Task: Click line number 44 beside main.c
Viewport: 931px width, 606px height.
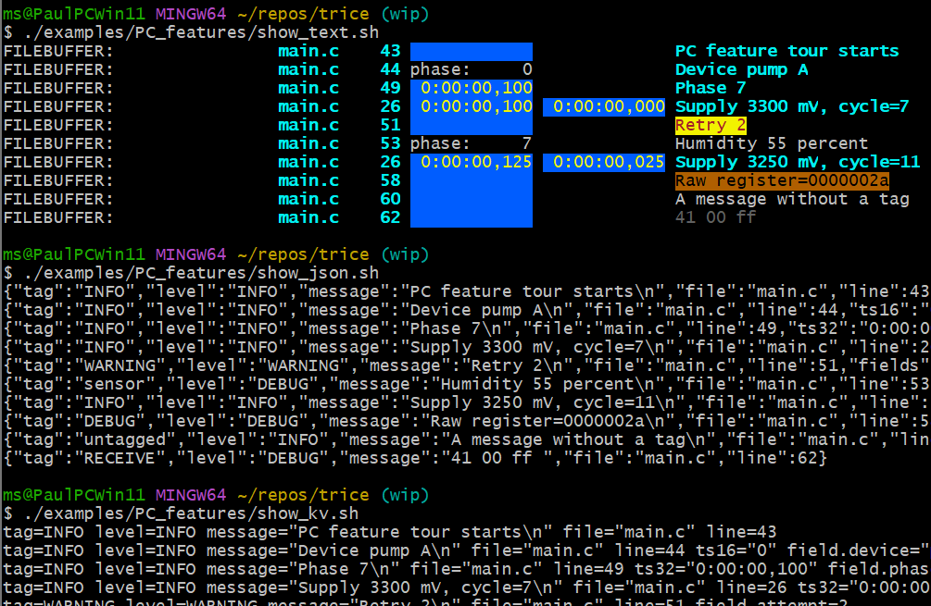Action: click(390, 69)
